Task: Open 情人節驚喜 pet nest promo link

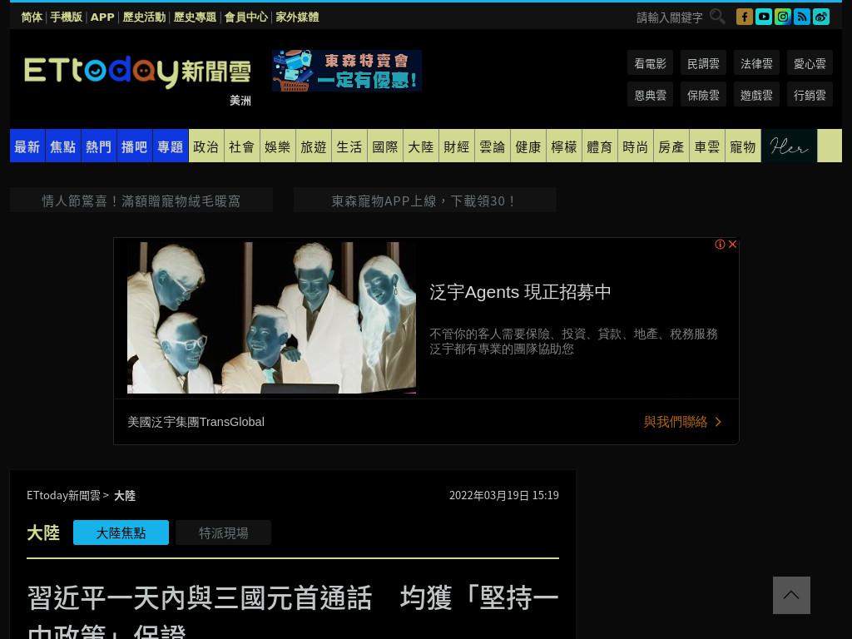Action: click(x=141, y=201)
